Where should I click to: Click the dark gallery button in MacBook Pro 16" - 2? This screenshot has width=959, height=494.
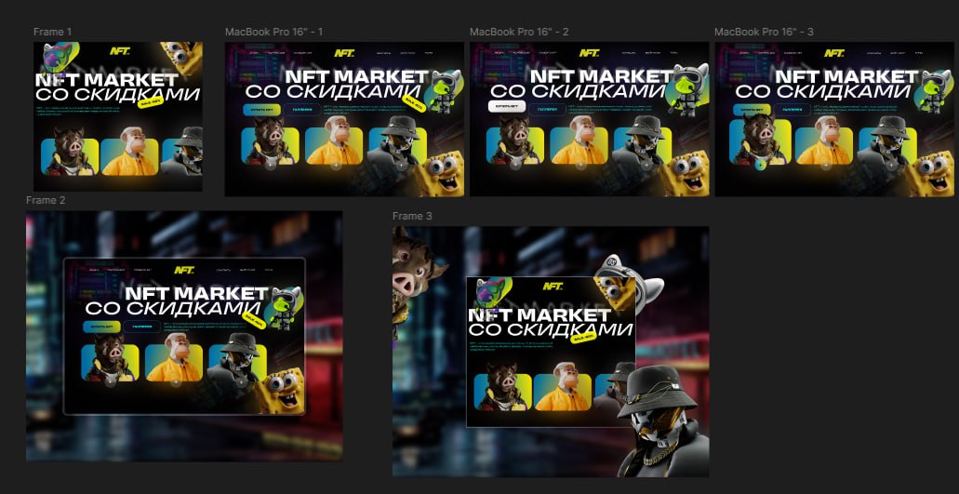(x=547, y=110)
